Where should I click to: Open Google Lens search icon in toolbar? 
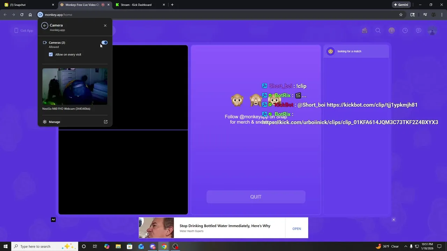412,15
